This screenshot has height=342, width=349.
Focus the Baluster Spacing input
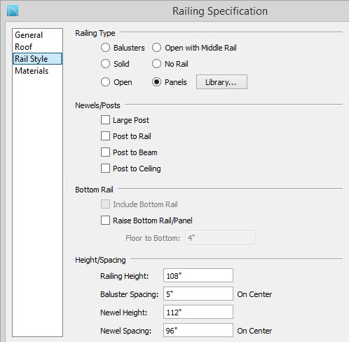click(x=198, y=294)
